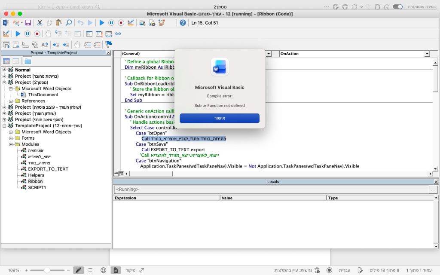Click the Toggle Folders button in Project panel
Screen dimensions: 440x275
[x=27, y=61]
